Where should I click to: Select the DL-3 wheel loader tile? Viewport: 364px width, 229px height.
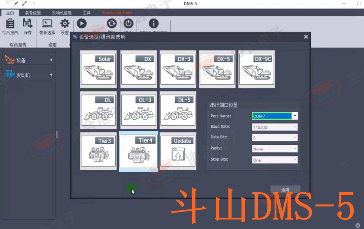click(x=139, y=110)
